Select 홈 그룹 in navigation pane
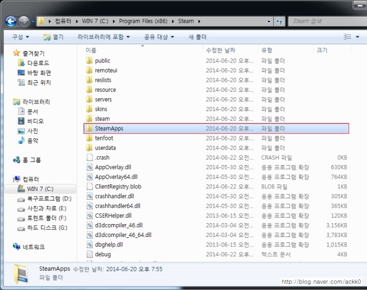 [x=27, y=160]
